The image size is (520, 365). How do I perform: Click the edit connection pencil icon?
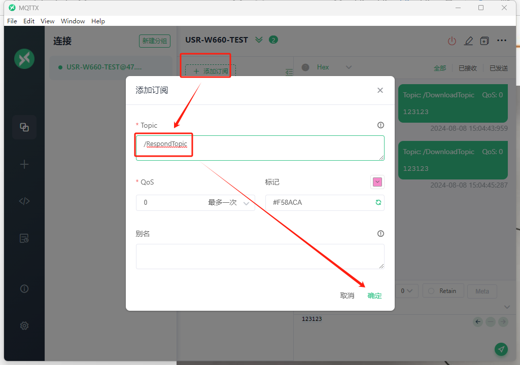point(468,41)
